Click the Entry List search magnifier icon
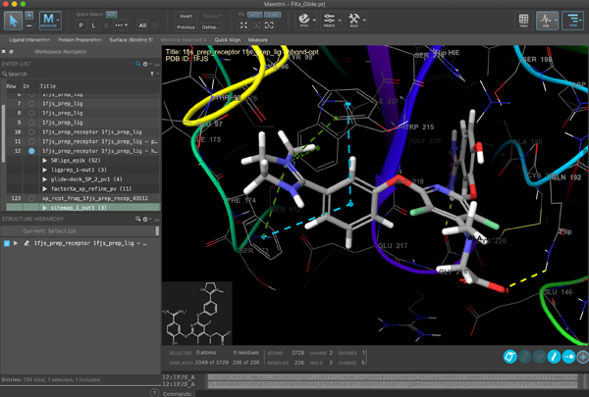This screenshot has height=397, width=589. (137, 64)
